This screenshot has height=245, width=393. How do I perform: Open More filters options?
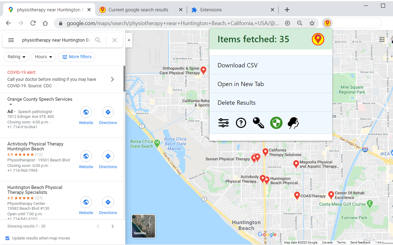tap(77, 57)
